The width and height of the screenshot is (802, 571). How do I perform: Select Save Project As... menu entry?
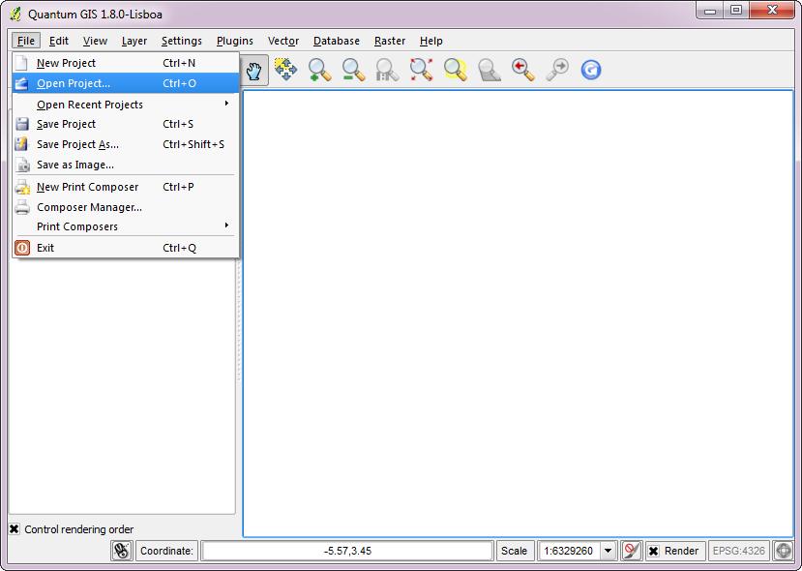pos(126,144)
